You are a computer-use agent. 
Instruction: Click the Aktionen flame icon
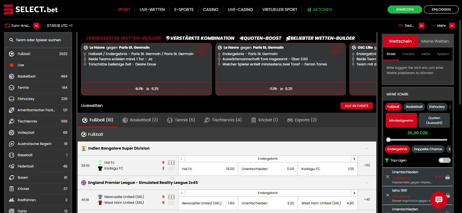coord(309,10)
